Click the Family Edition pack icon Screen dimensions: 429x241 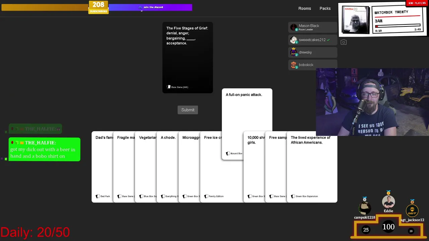tap(206, 196)
